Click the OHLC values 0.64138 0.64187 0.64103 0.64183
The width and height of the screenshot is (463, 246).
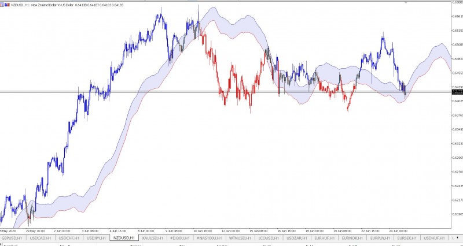coord(100,5)
